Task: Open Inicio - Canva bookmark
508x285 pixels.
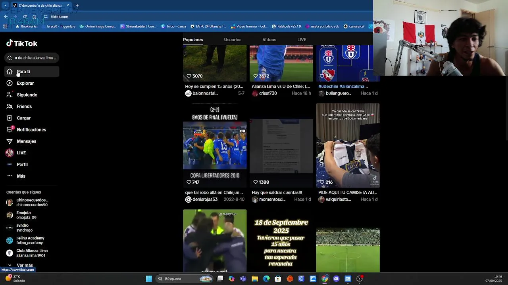Action: [173, 27]
